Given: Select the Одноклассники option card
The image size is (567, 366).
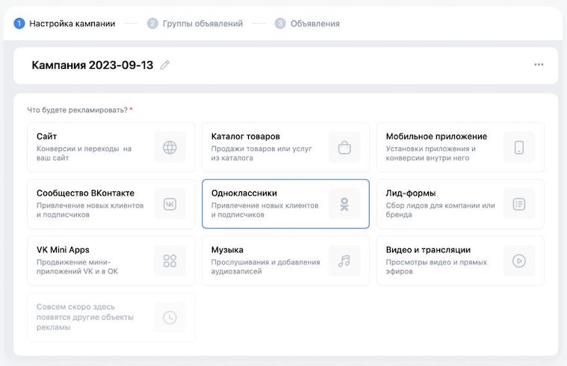Looking at the screenshot, I should (285, 204).
